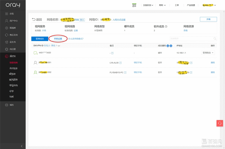Click IP address 10.168.1.1

pyautogui.click(x=181, y=53)
